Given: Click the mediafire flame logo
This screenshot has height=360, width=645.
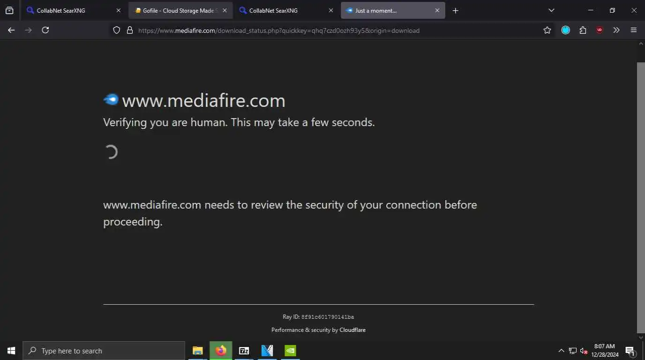Looking at the screenshot, I should pyautogui.click(x=111, y=99).
